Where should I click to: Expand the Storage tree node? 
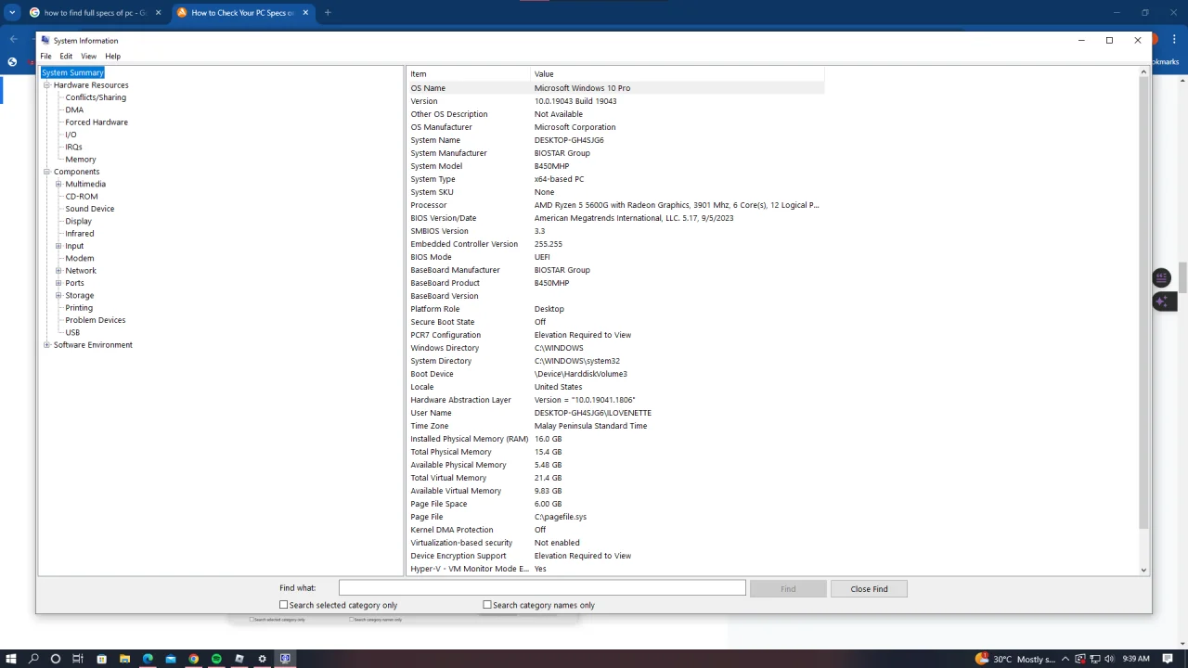pos(58,295)
